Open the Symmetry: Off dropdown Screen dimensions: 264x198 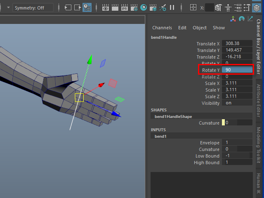click(x=33, y=7)
